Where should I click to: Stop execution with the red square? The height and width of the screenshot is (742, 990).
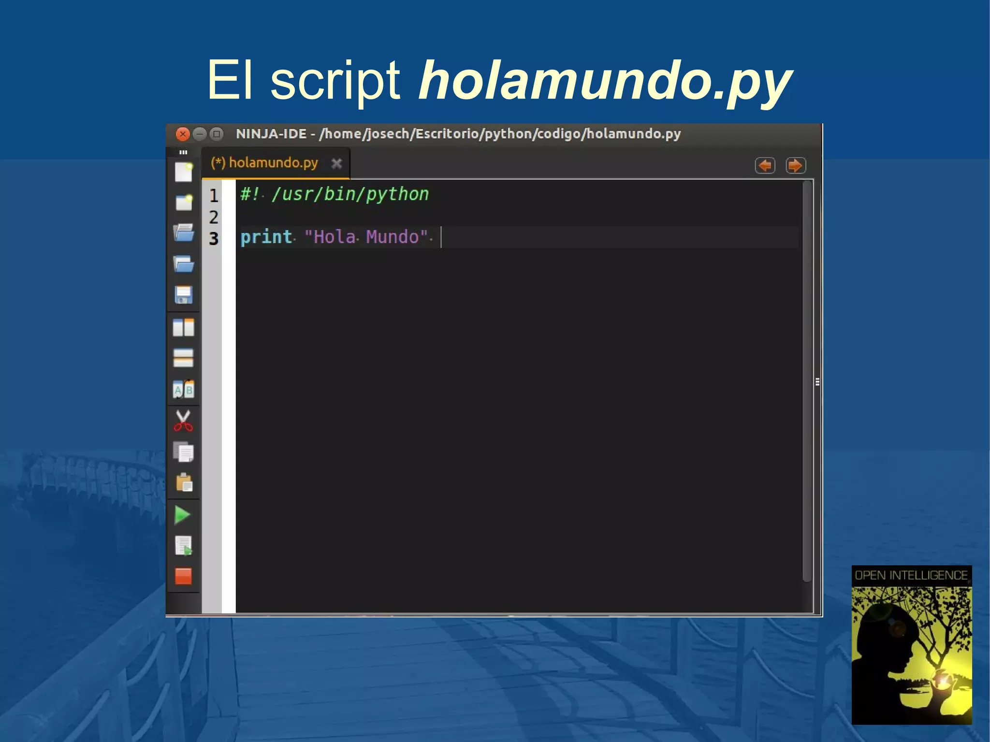click(x=183, y=576)
